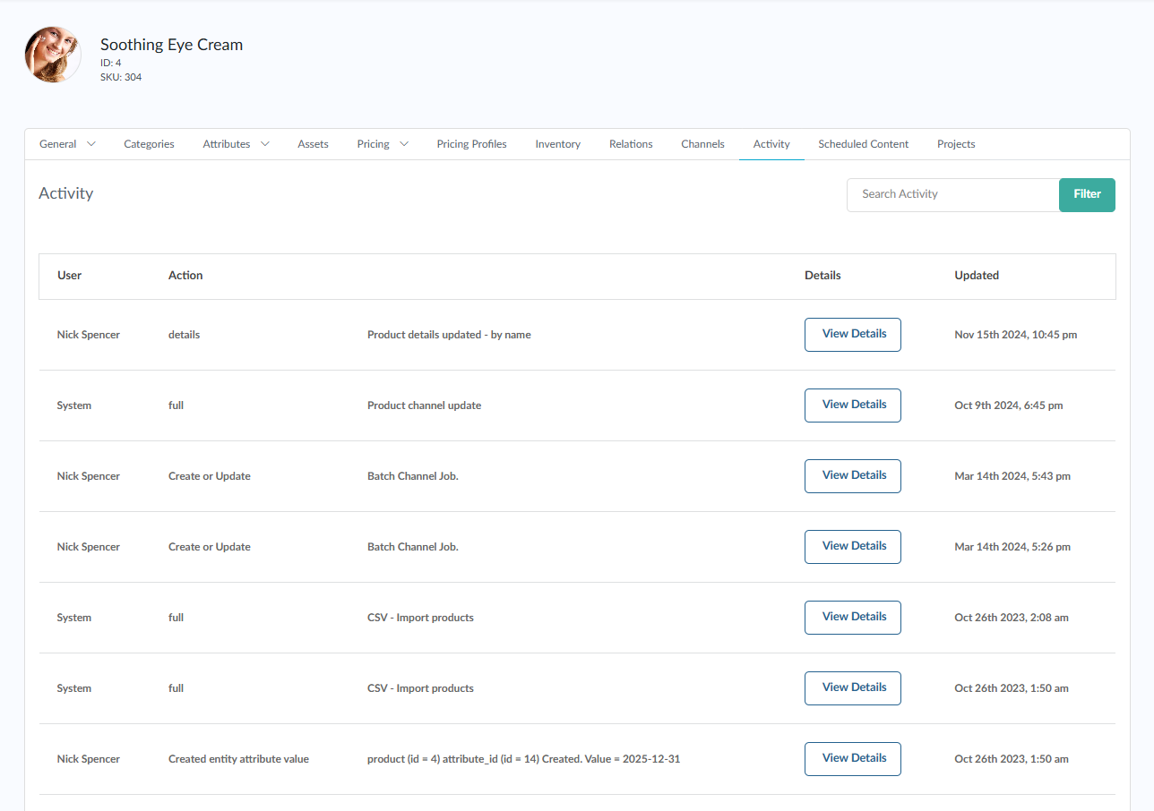Expand the Attributes tab dropdown arrow

264,144
